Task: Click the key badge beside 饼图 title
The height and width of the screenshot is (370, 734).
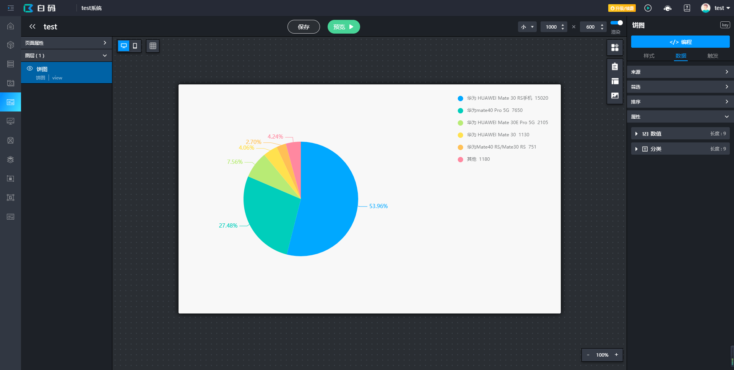Action: pyautogui.click(x=725, y=25)
